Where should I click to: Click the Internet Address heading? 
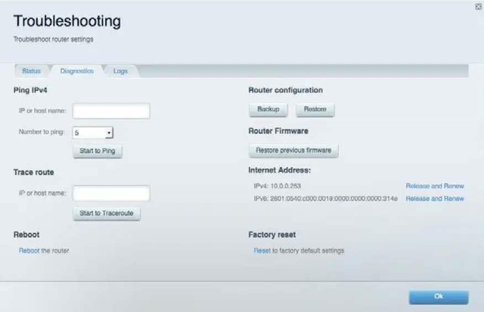280,170
